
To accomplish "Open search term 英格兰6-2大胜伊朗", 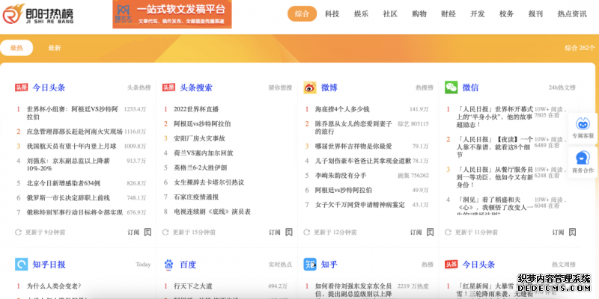I will (200, 167).
